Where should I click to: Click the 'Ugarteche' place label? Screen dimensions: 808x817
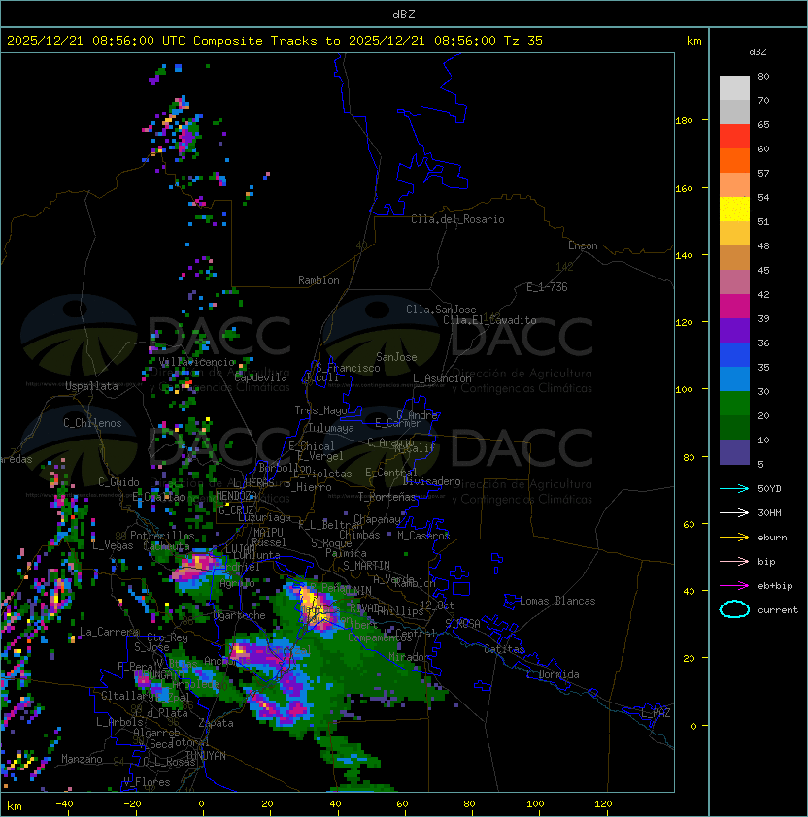(x=239, y=615)
